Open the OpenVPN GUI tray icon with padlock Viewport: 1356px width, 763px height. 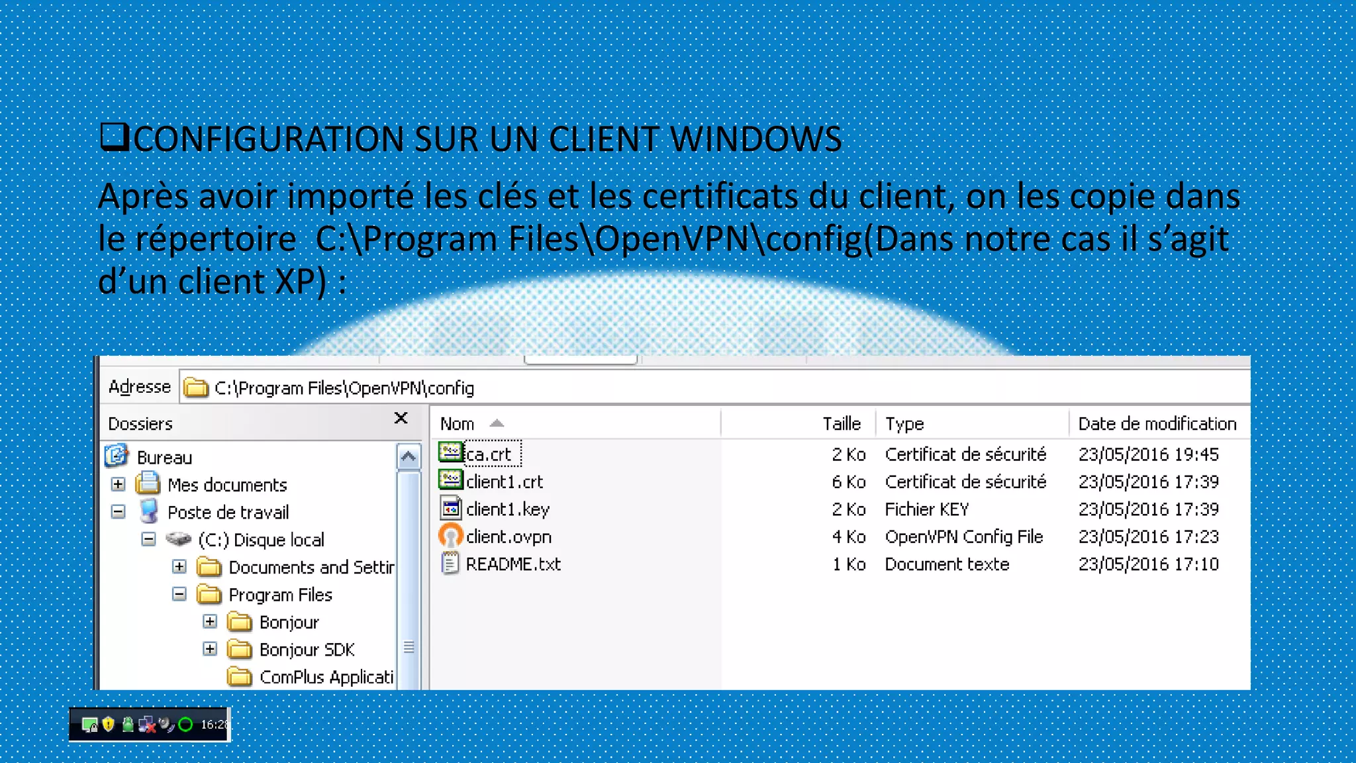(x=89, y=725)
